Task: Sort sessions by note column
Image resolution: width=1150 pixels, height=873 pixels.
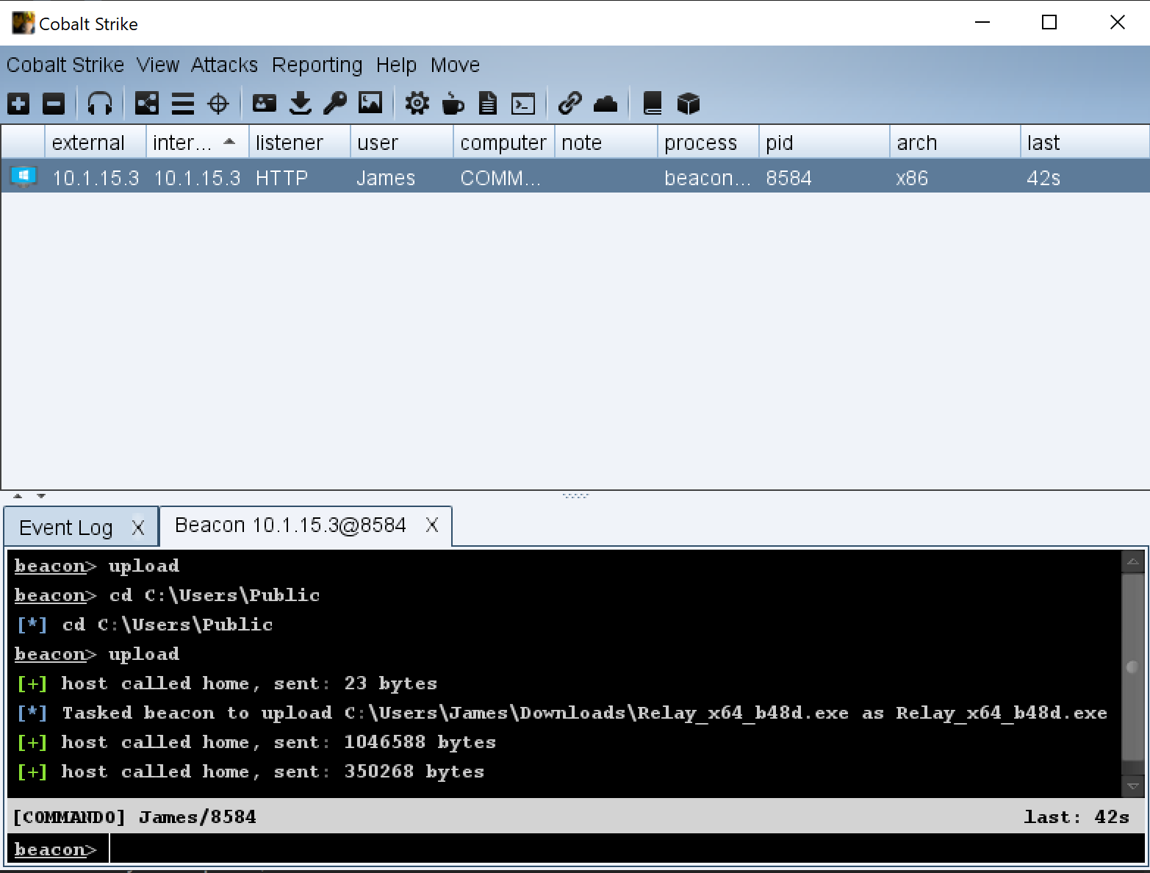Action: [x=606, y=142]
